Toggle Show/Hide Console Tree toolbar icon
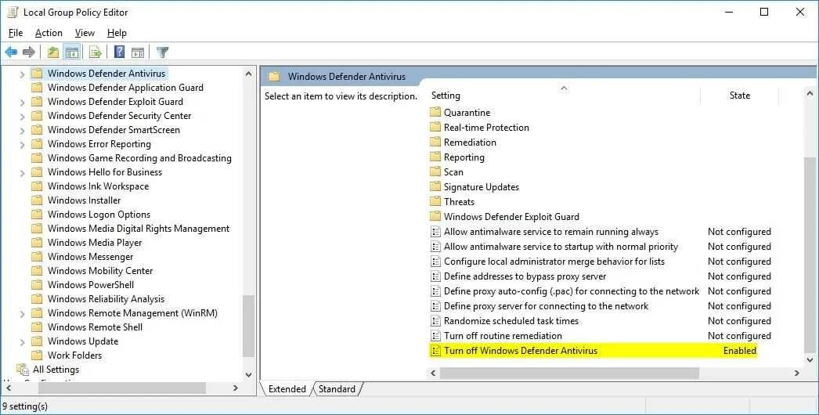Screen dimensions: 819x415 (x=71, y=52)
